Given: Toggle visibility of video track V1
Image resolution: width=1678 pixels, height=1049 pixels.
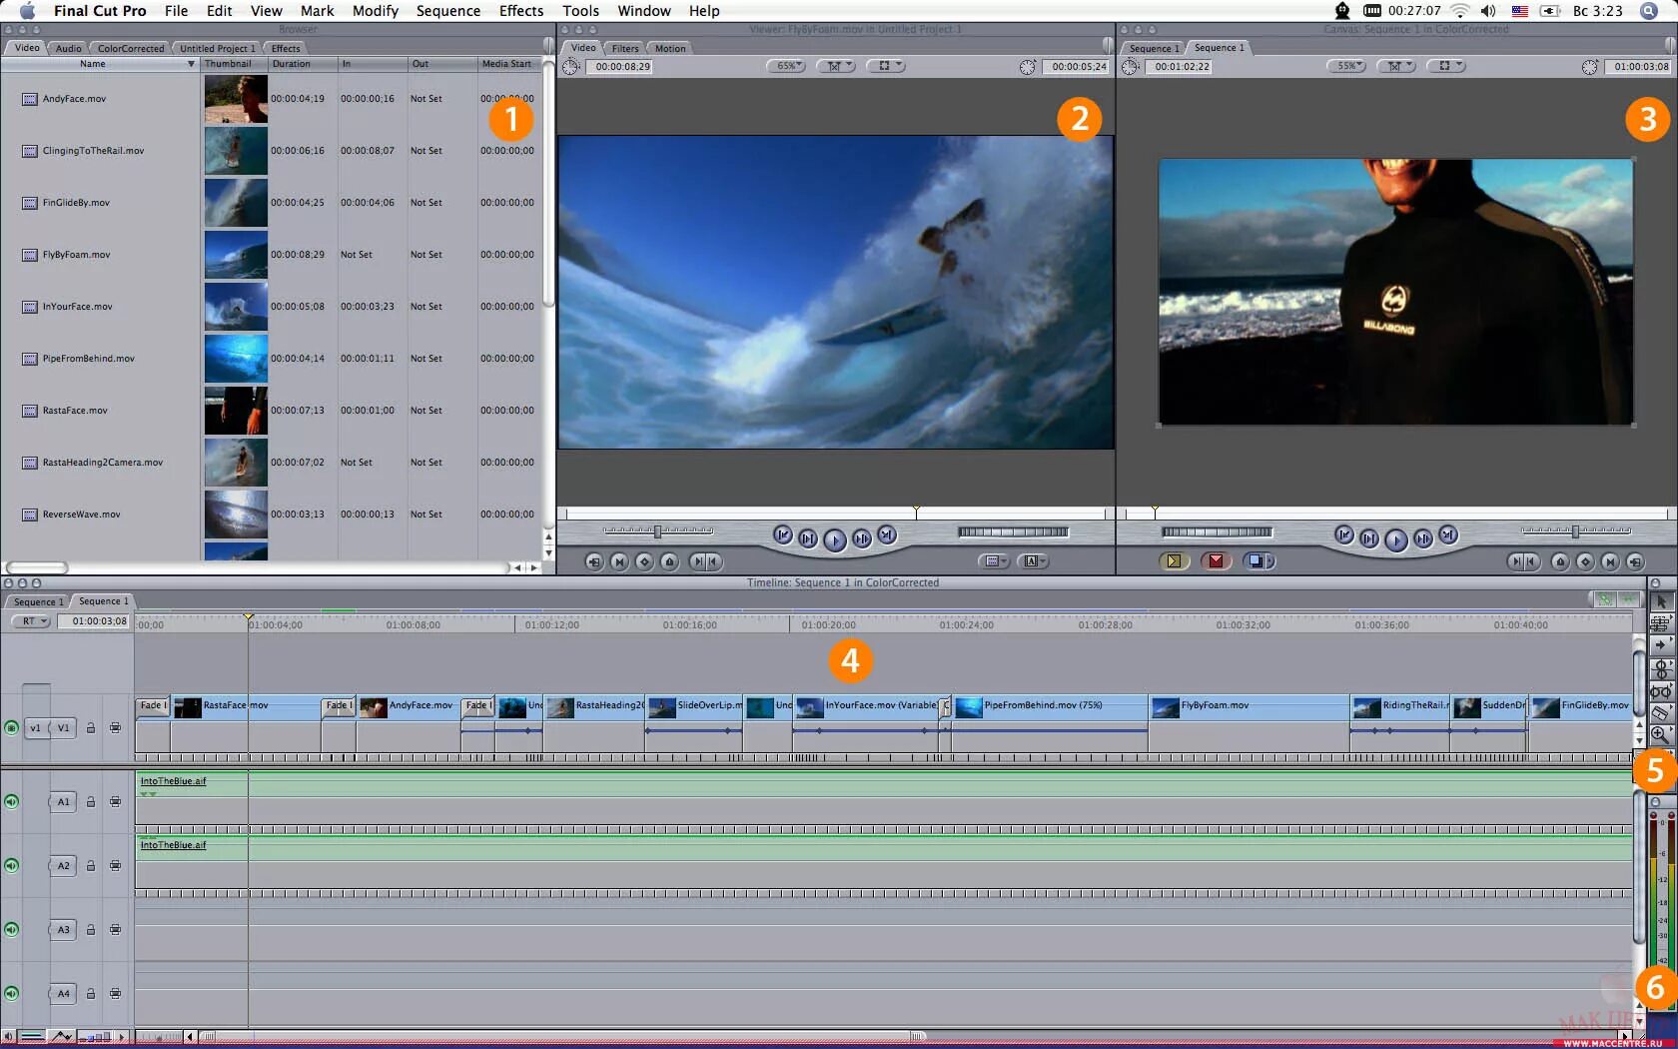Looking at the screenshot, I should 11,728.
